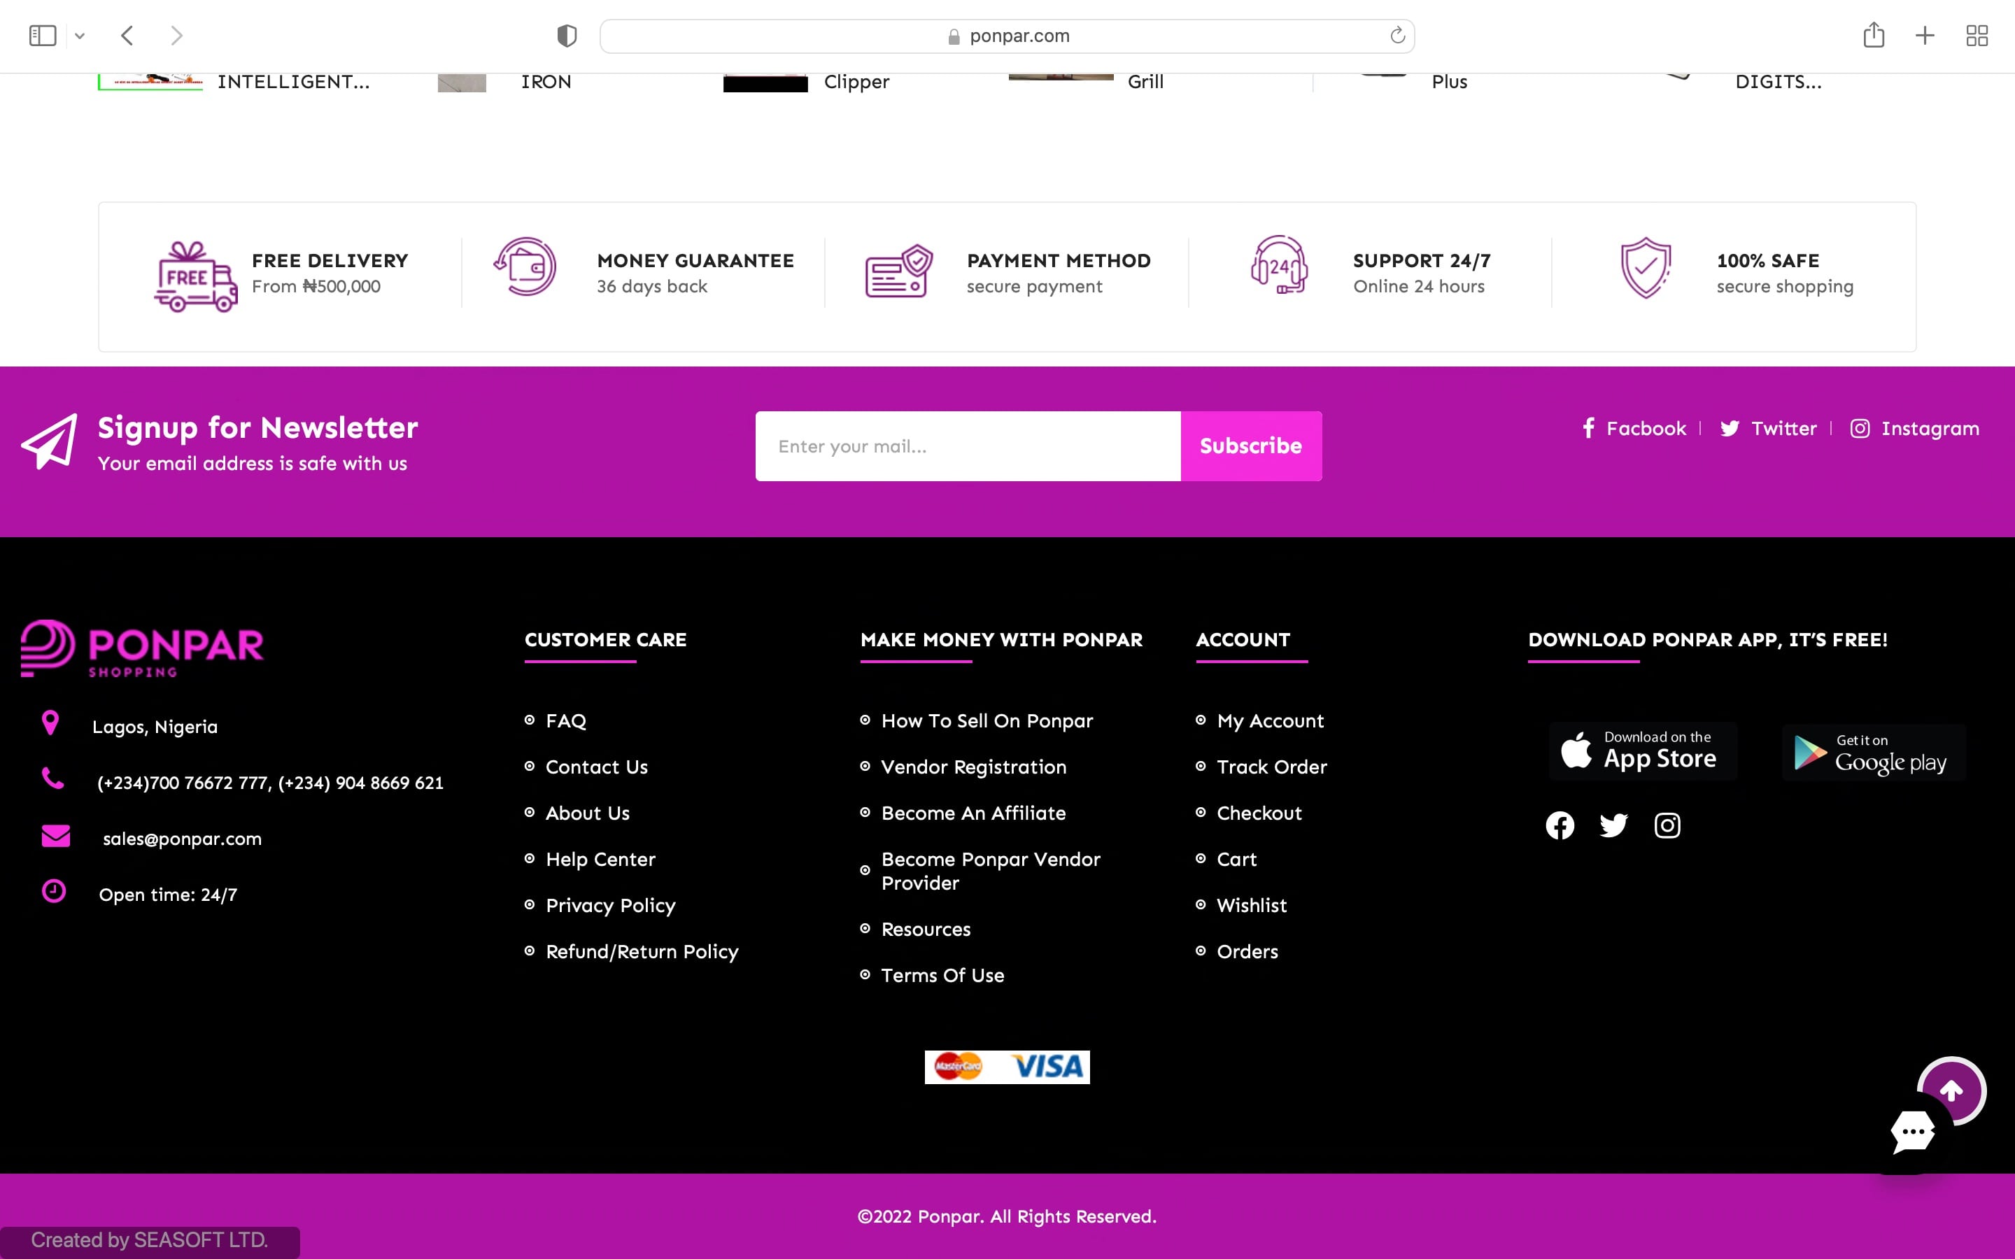
Task: Open the Privacy Policy footer link
Action: click(x=610, y=906)
